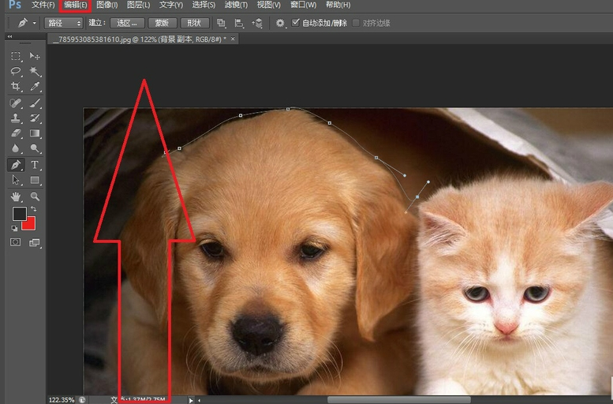
Task: Select the Eraser tool
Action: [x=16, y=133]
